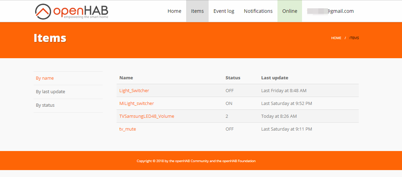This screenshot has height=177, width=402.
Task: Sort items By name
Action: [45, 78]
